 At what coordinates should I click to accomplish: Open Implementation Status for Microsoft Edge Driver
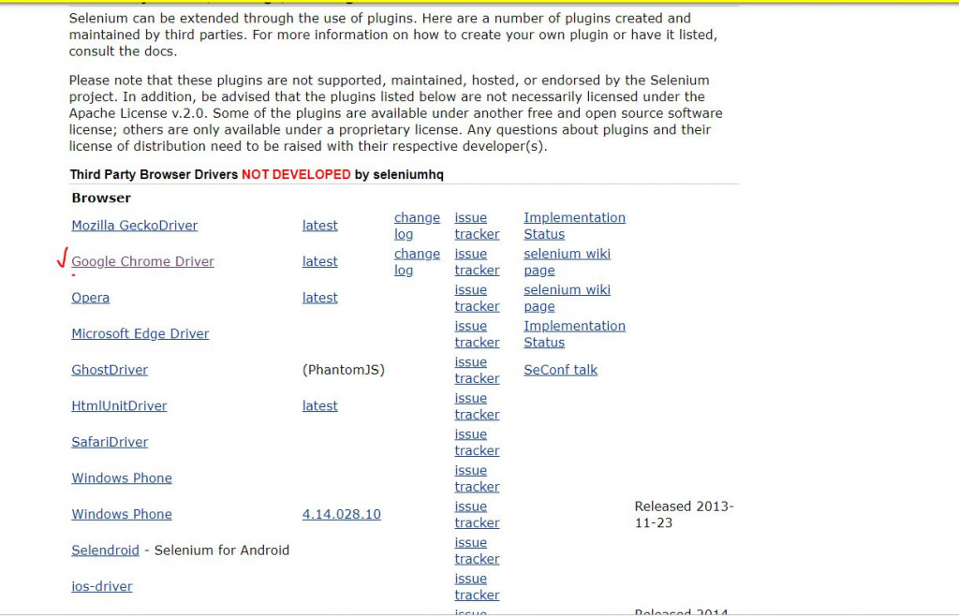(574, 333)
